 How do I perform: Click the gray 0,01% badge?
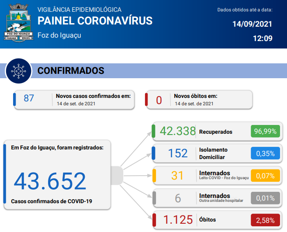tap(266, 198)
